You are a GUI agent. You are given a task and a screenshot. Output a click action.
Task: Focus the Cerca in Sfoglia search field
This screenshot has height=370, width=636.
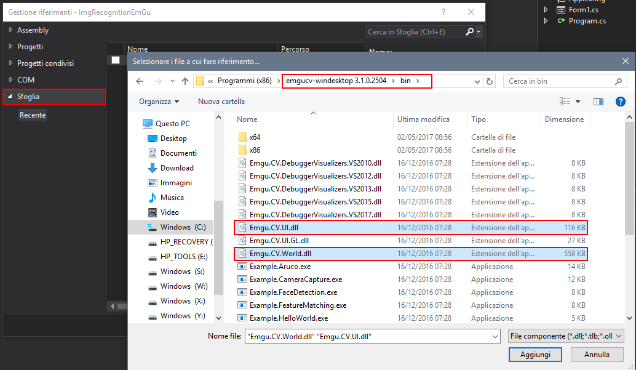pyautogui.click(x=415, y=31)
